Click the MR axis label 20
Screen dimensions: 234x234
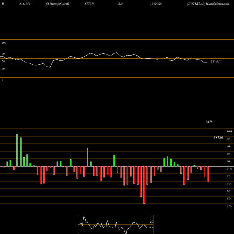click(228, 161)
